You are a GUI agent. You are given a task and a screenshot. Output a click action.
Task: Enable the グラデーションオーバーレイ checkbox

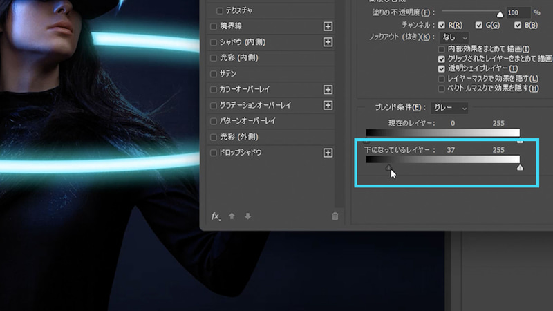coord(213,106)
